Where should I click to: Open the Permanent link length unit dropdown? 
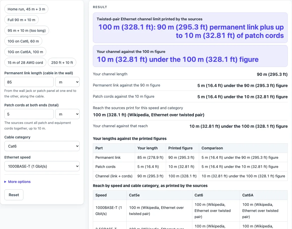pos(67,82)
